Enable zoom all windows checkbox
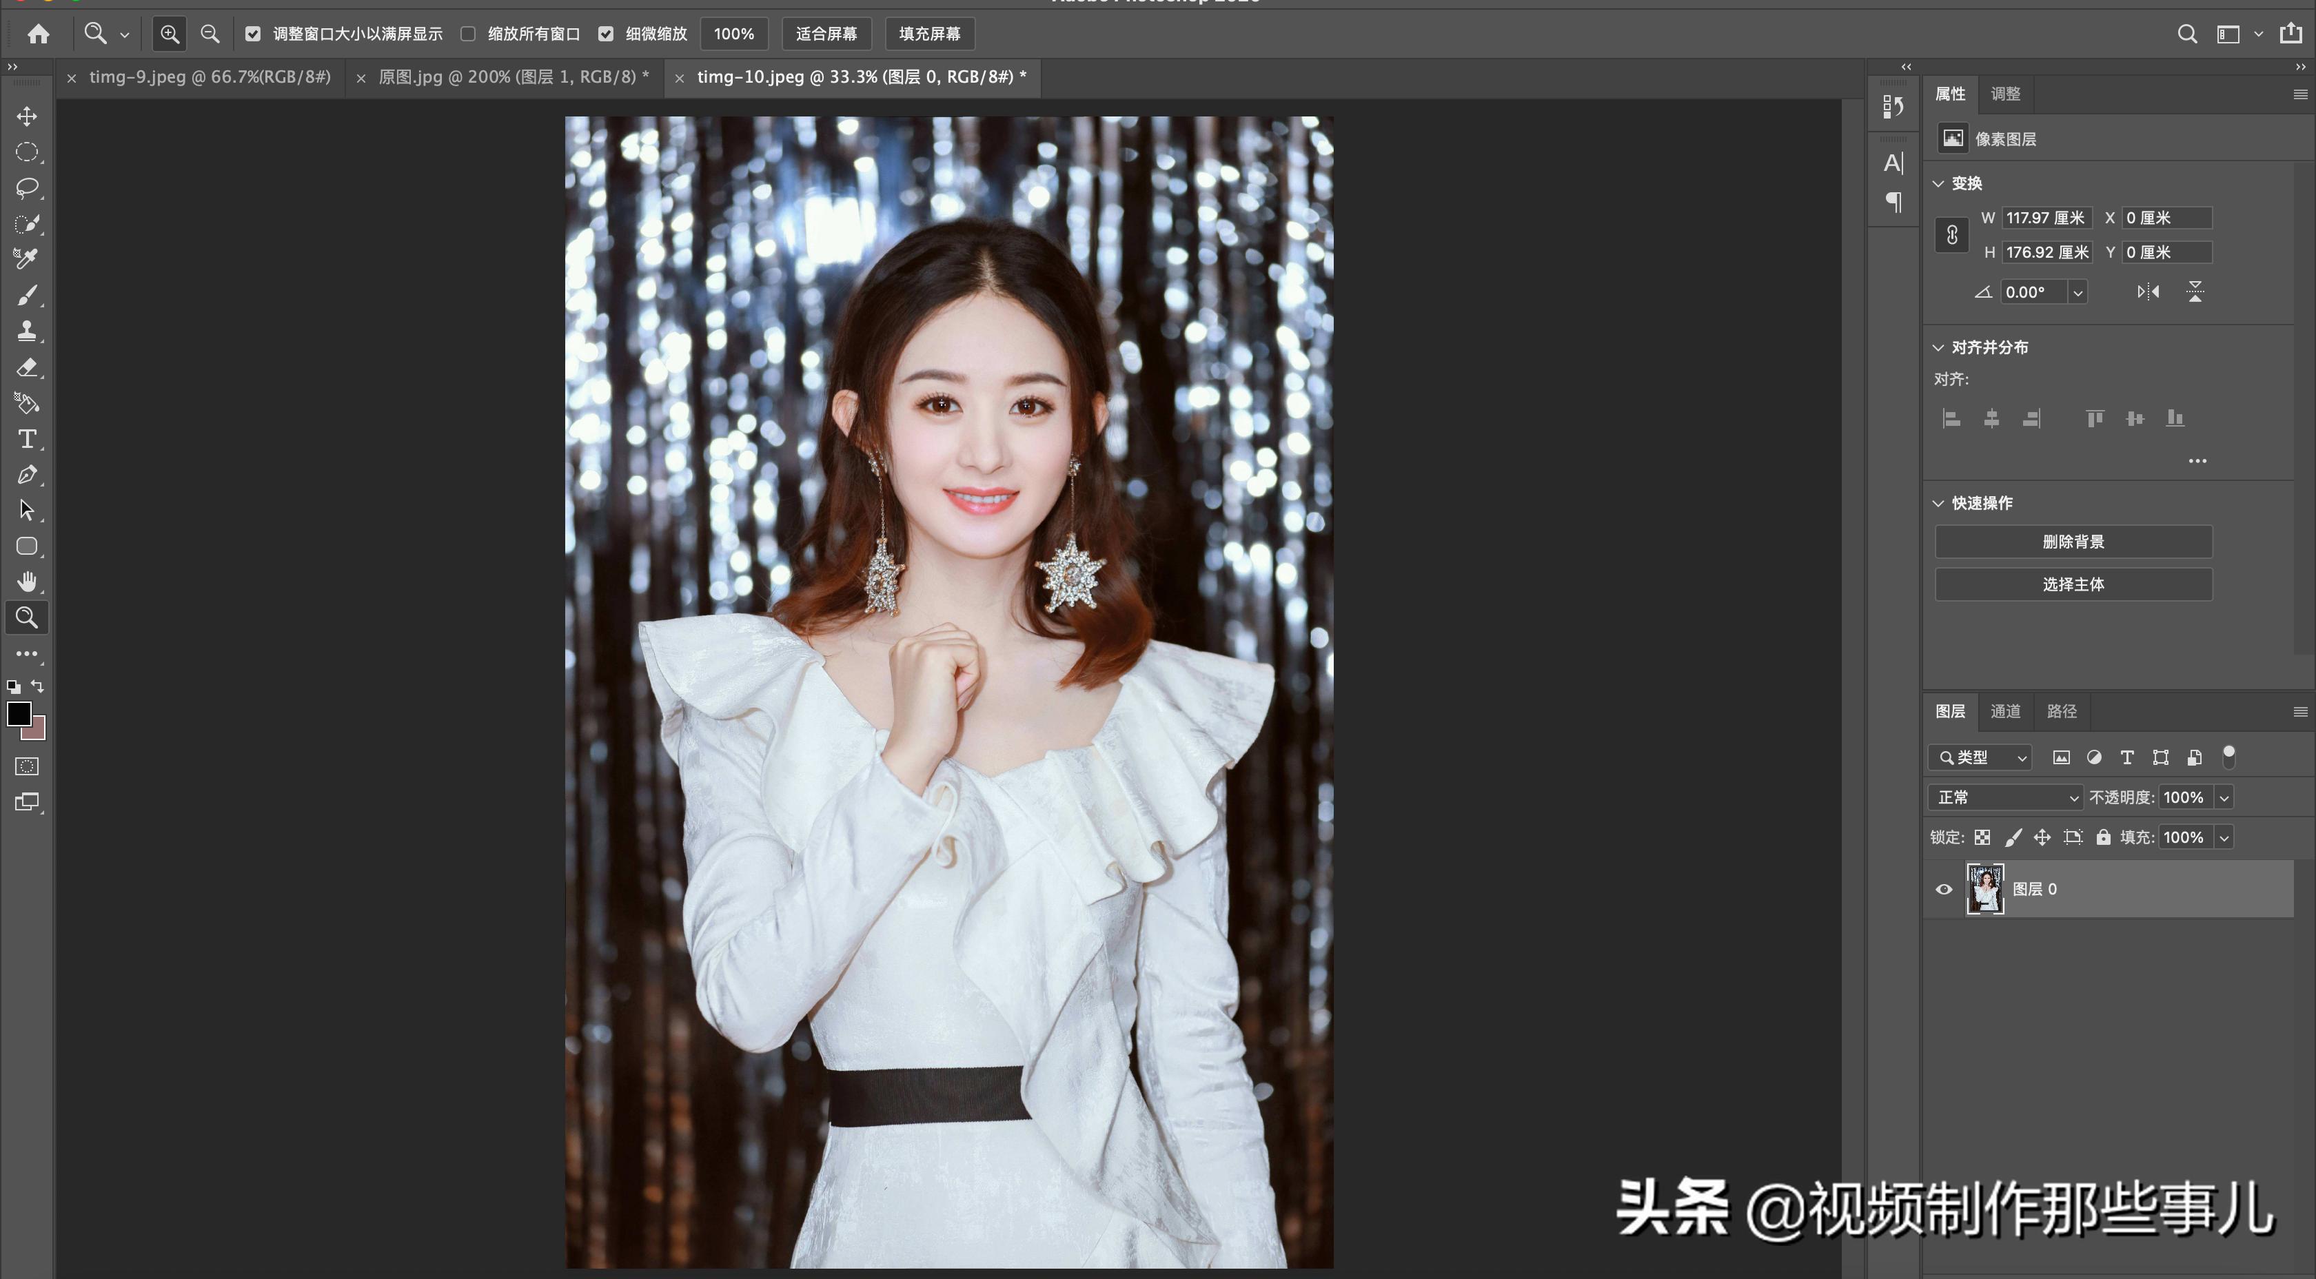2316x1279 pixels. click(469, 34)
